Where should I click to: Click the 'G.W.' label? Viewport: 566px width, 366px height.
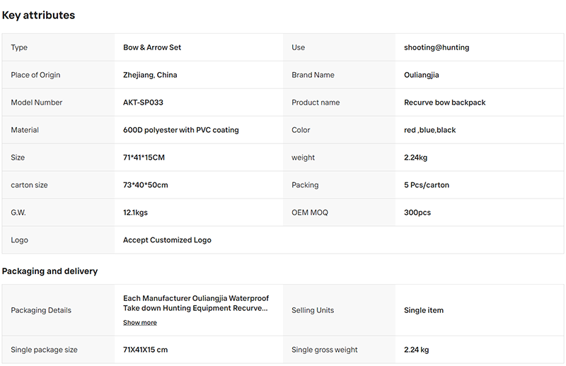(18, 213)
